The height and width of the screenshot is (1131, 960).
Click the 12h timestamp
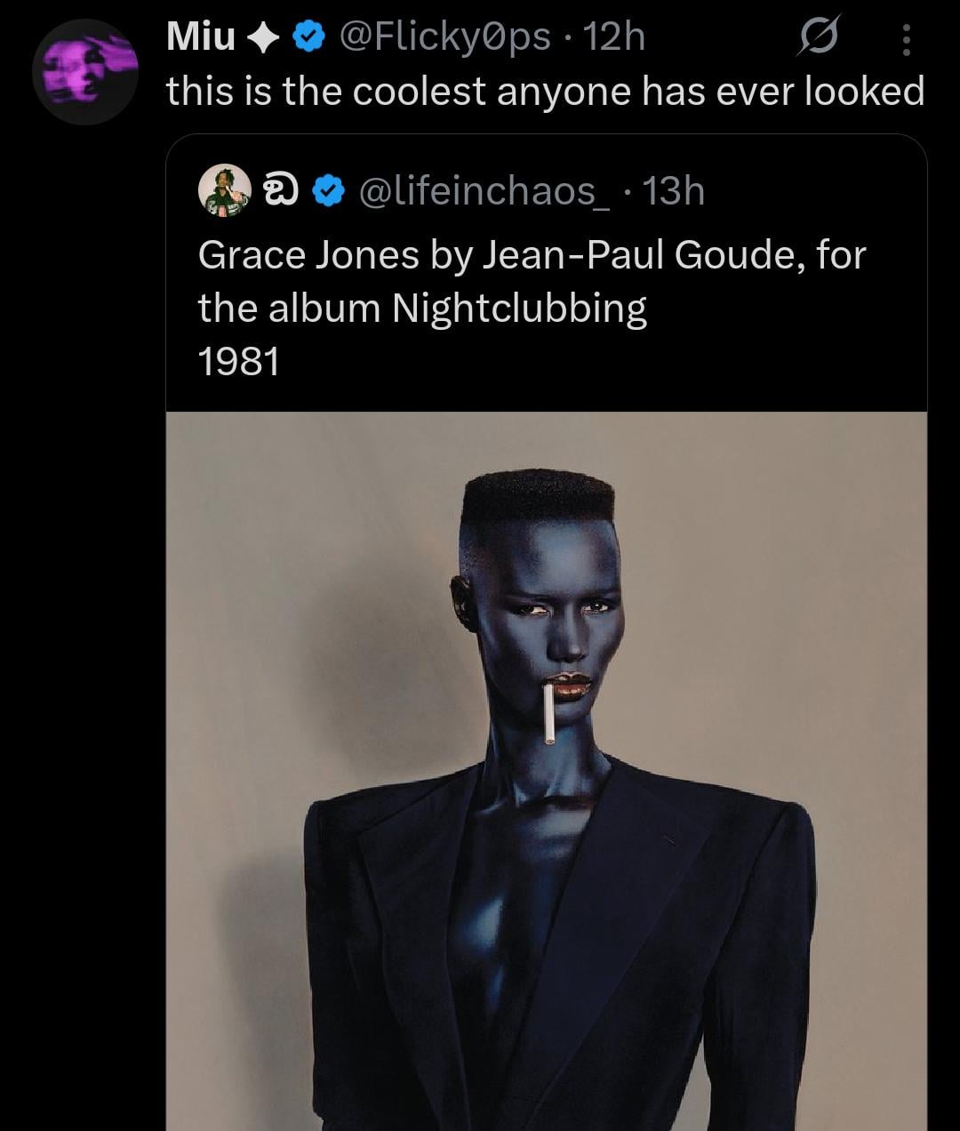tap(616, 37)
